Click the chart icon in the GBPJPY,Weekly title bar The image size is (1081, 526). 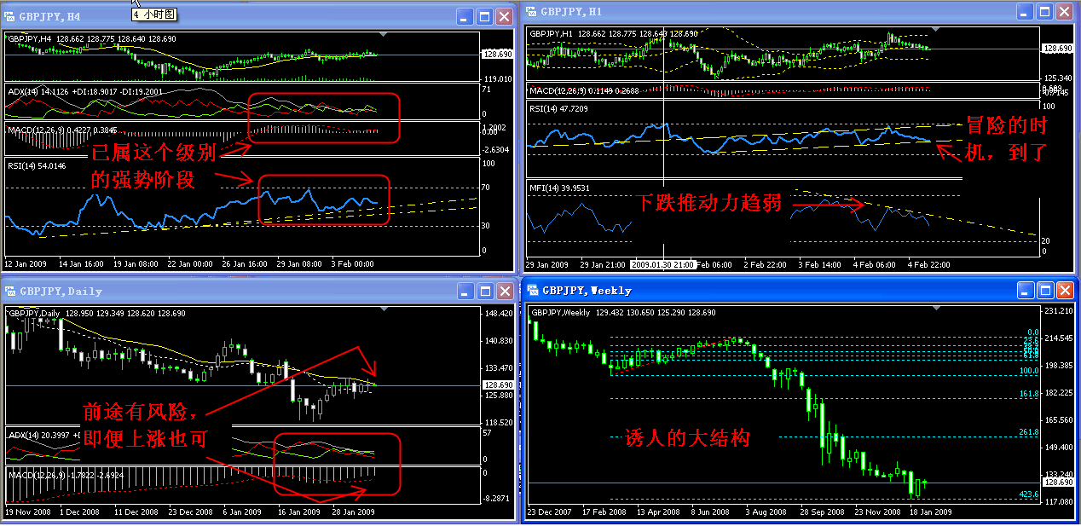coord(532,290)
